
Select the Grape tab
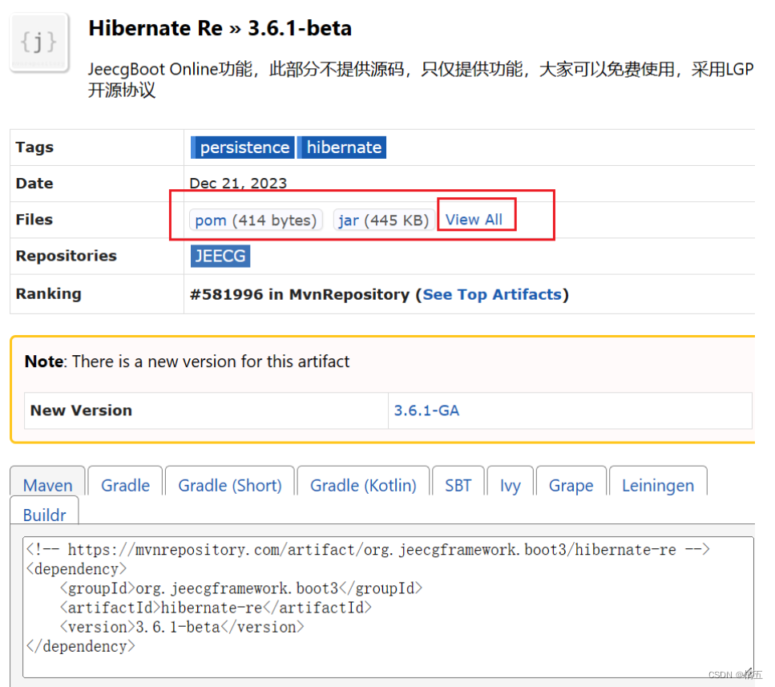click(571, 485)
